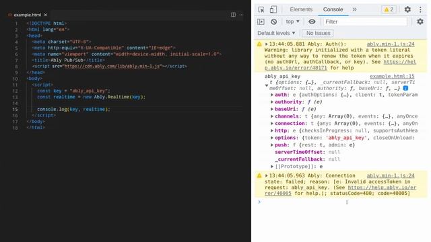Expand the auth property
The image size is (431, 242).
272,95
